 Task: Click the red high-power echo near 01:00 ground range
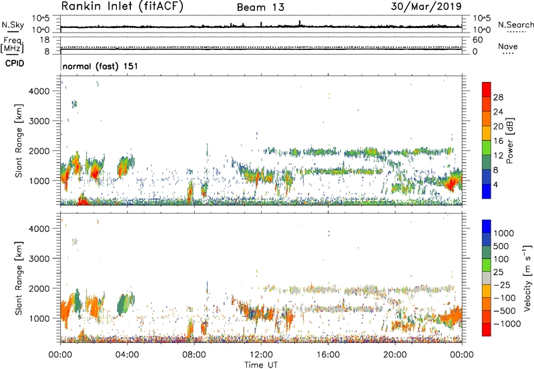[x=83, y=200]
